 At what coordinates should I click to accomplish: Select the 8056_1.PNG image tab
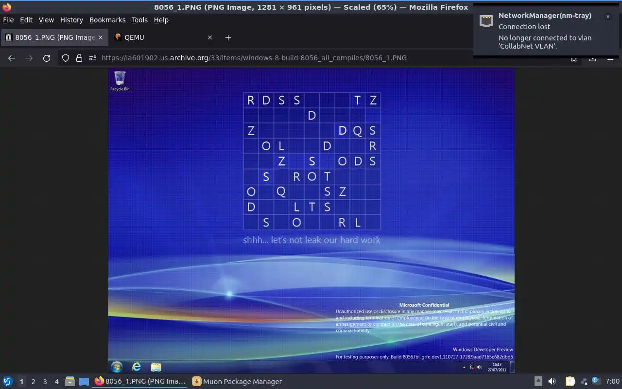tap(54, 37)
